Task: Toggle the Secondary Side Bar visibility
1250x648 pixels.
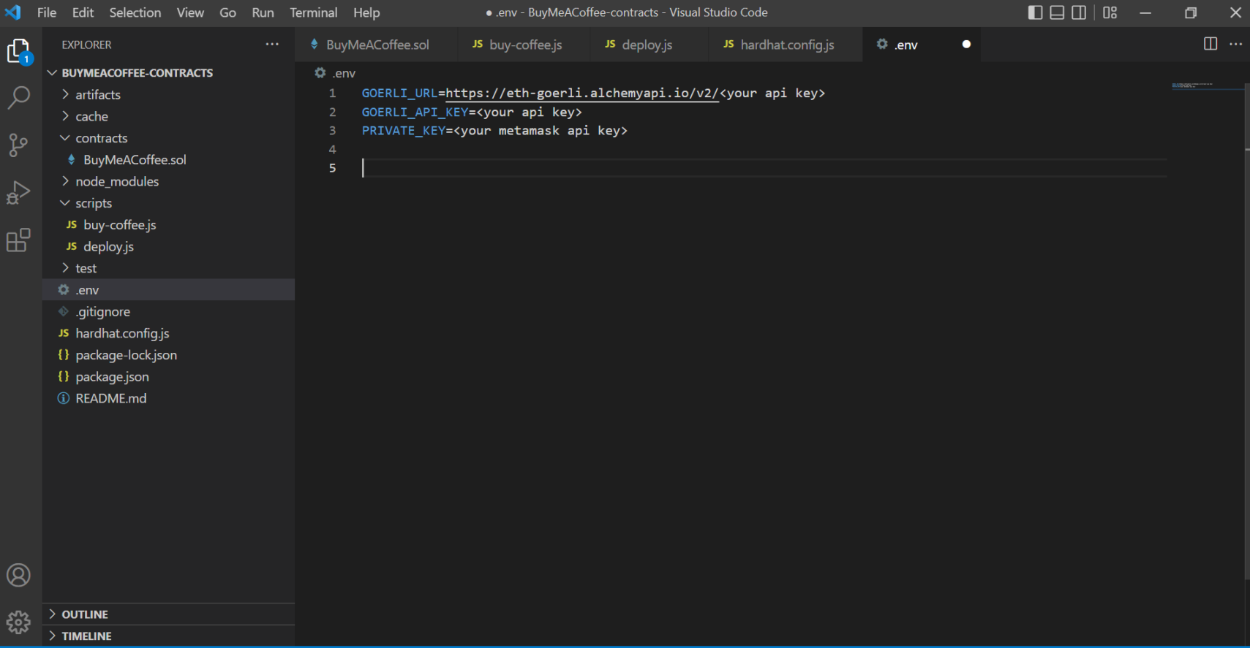Action: 1079,13
